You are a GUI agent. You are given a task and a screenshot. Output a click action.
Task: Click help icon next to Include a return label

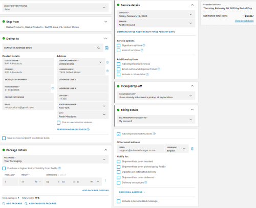coord(147,74)
